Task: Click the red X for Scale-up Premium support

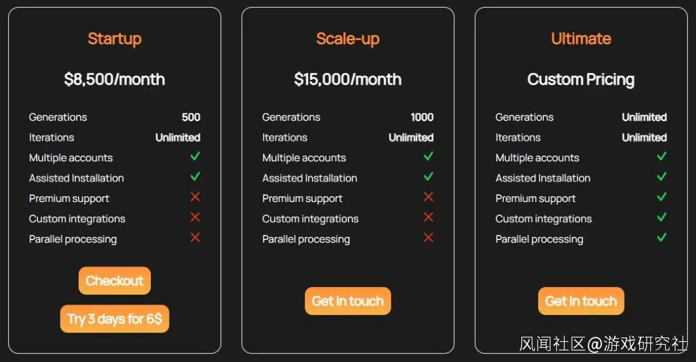Action: [x=429, y=197]
